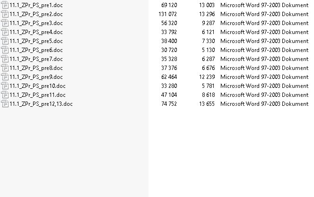The width and height of the screenshot is (314, 197).
Task: Select file name 11.1_ZPr_PS_pre6.doc
Action: pyautogui.click(x=36, y=50)
